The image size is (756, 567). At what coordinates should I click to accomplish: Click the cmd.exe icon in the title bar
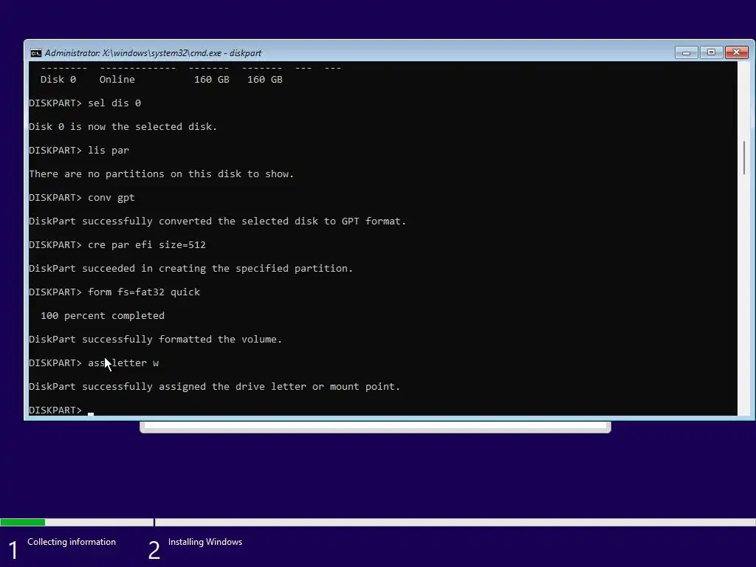pyautogui.click(x=35, y=53)
